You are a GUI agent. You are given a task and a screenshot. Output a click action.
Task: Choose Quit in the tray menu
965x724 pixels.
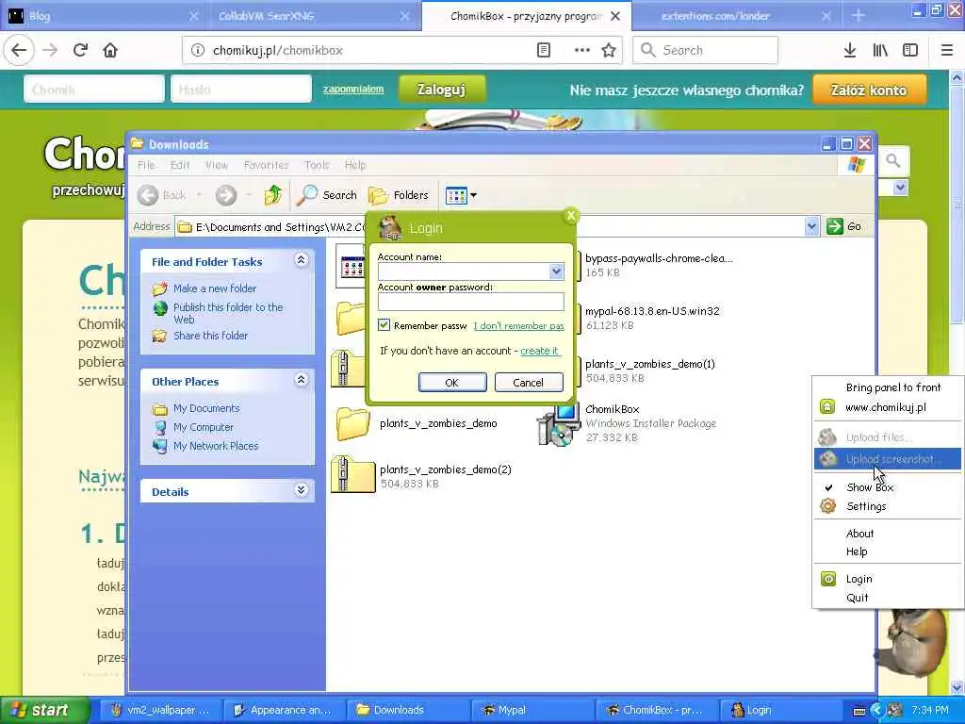click(888, 597)
